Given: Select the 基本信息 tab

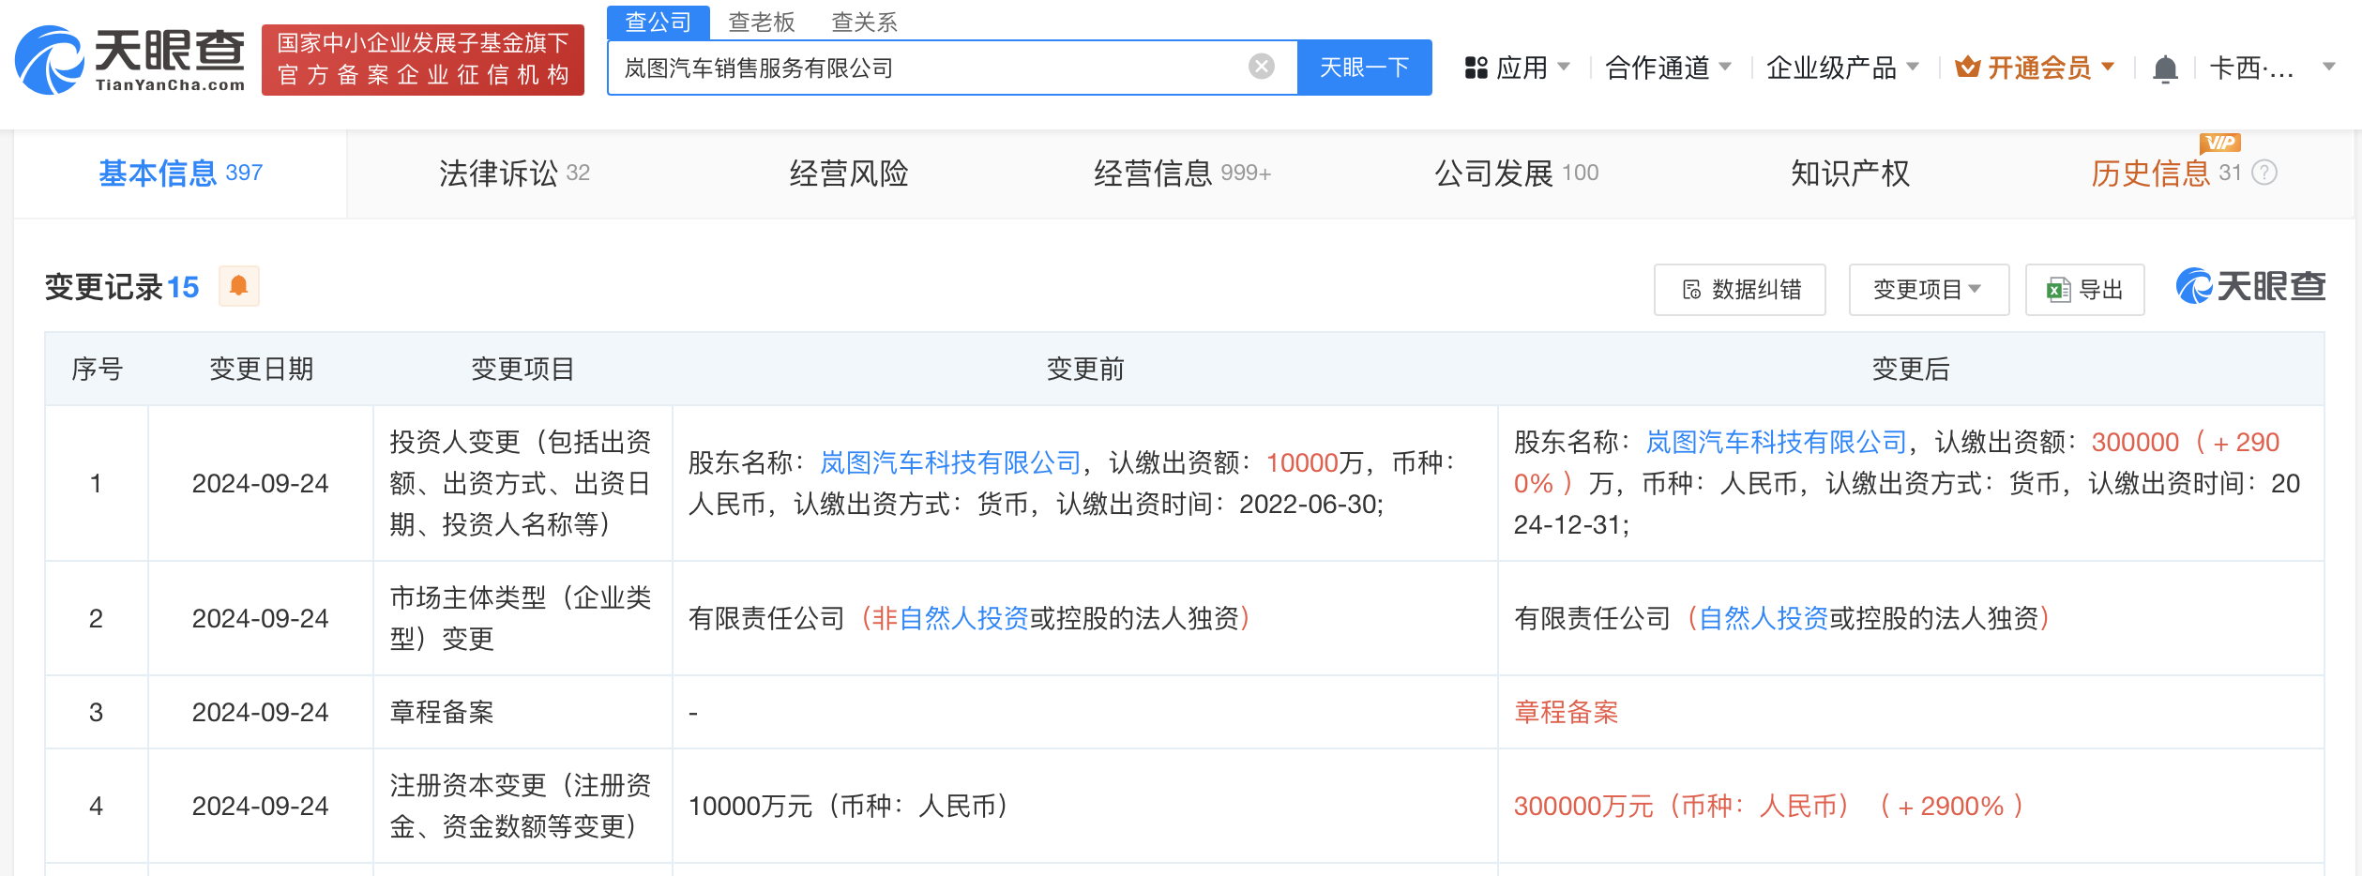Looking at the screenshot, I should coord(180,173).
